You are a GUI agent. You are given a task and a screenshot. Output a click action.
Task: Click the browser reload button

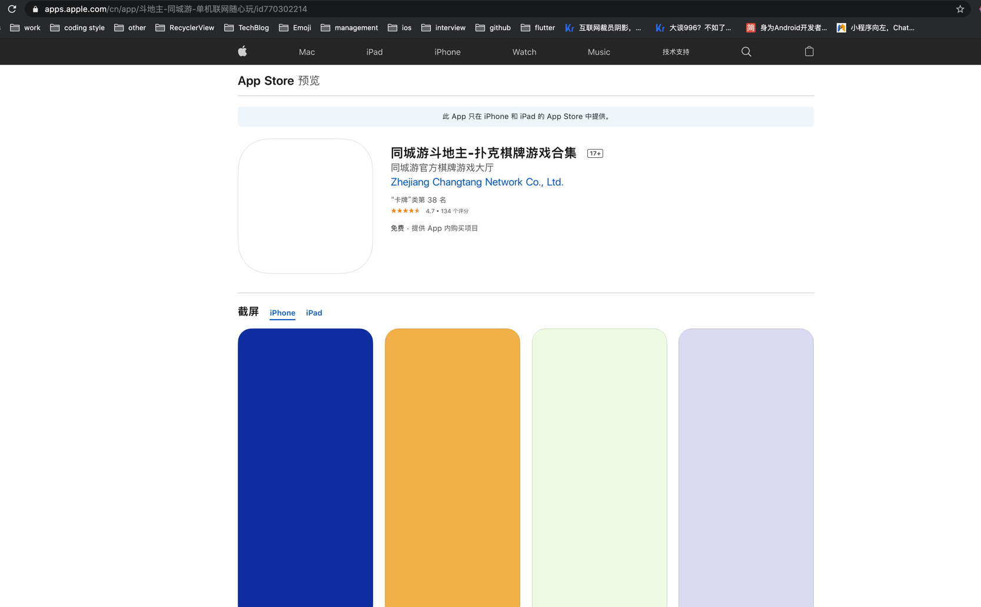pyautogui.click(x=12, y=9)
